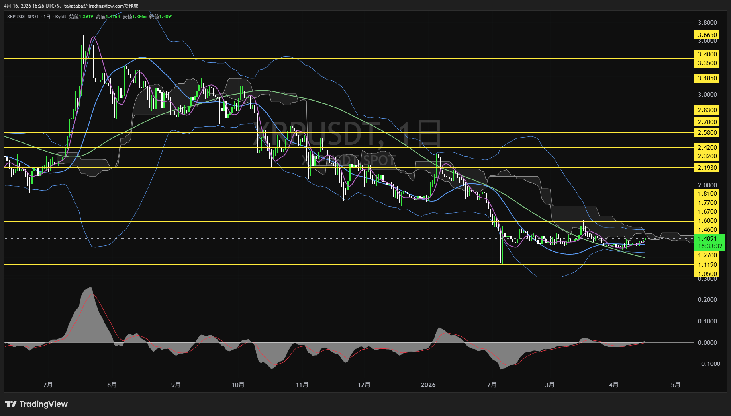Viewport: 731px width, 416px height.
Task: Click the 2.1930 price level label
Action: 707,168
